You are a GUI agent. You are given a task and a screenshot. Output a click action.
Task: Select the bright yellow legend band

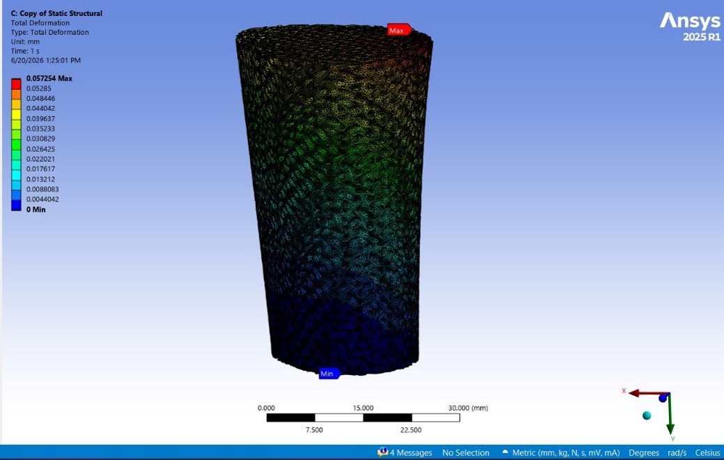coord(16,114)
